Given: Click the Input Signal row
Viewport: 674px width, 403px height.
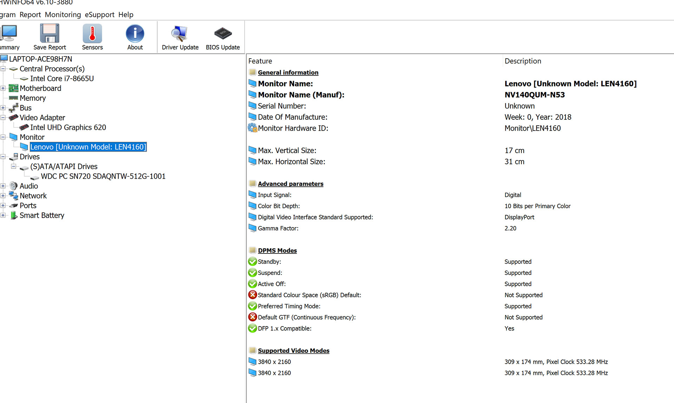Looking at the screenshot, I should click(461, 195).
